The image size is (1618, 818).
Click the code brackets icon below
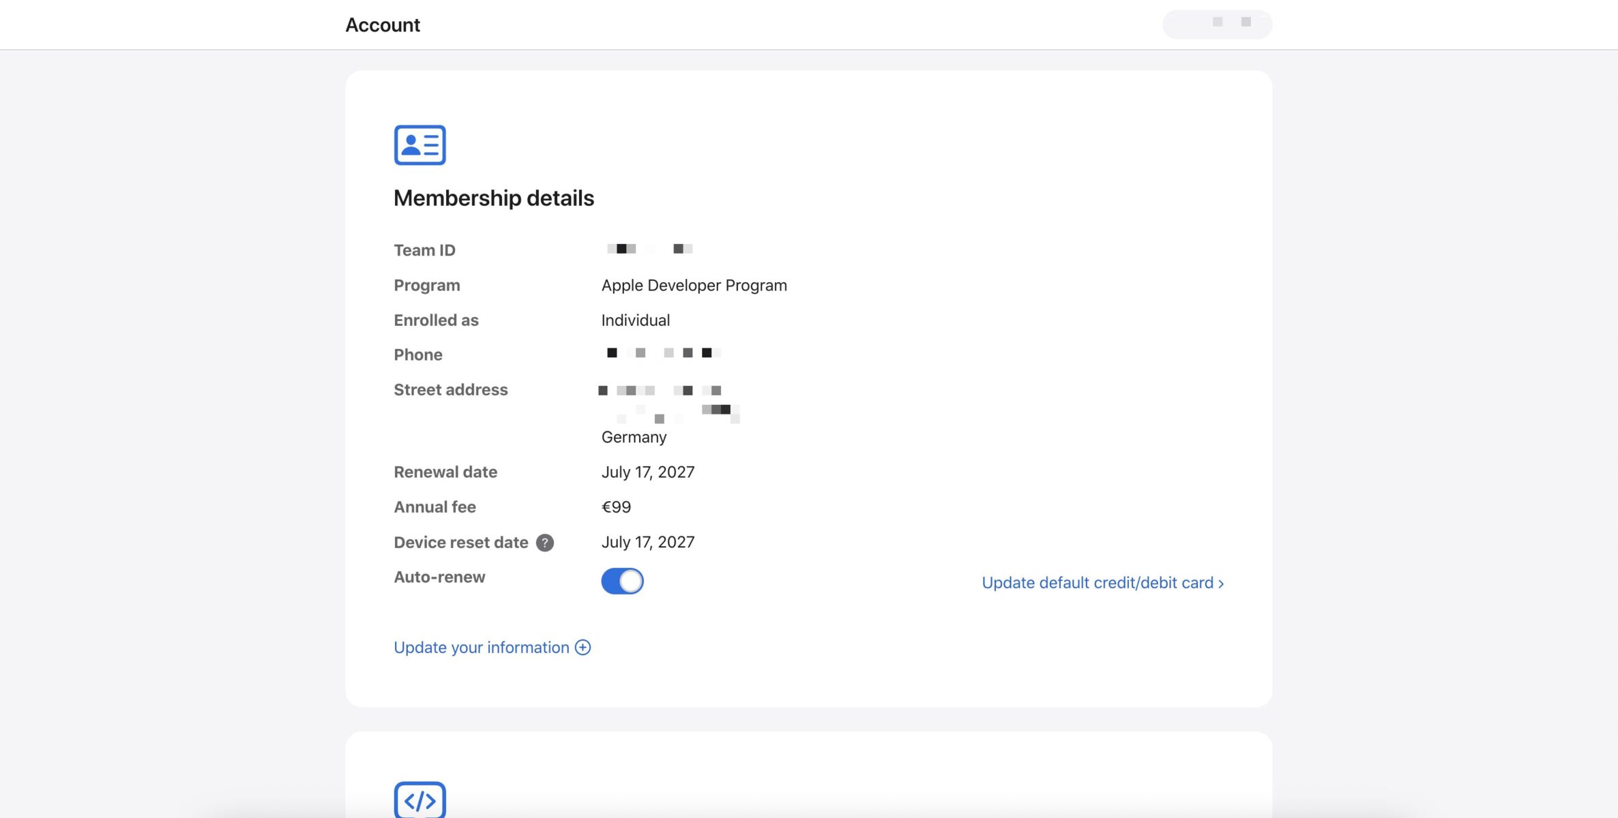click(420, 800)
